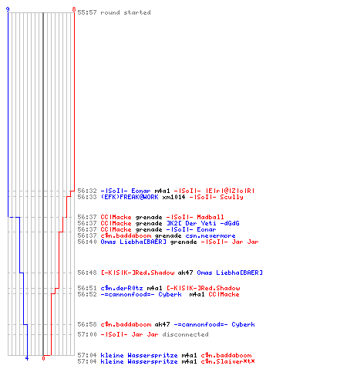Click 'c$n.derR0tz' player name
347x386 pixels.
(122, 288)
